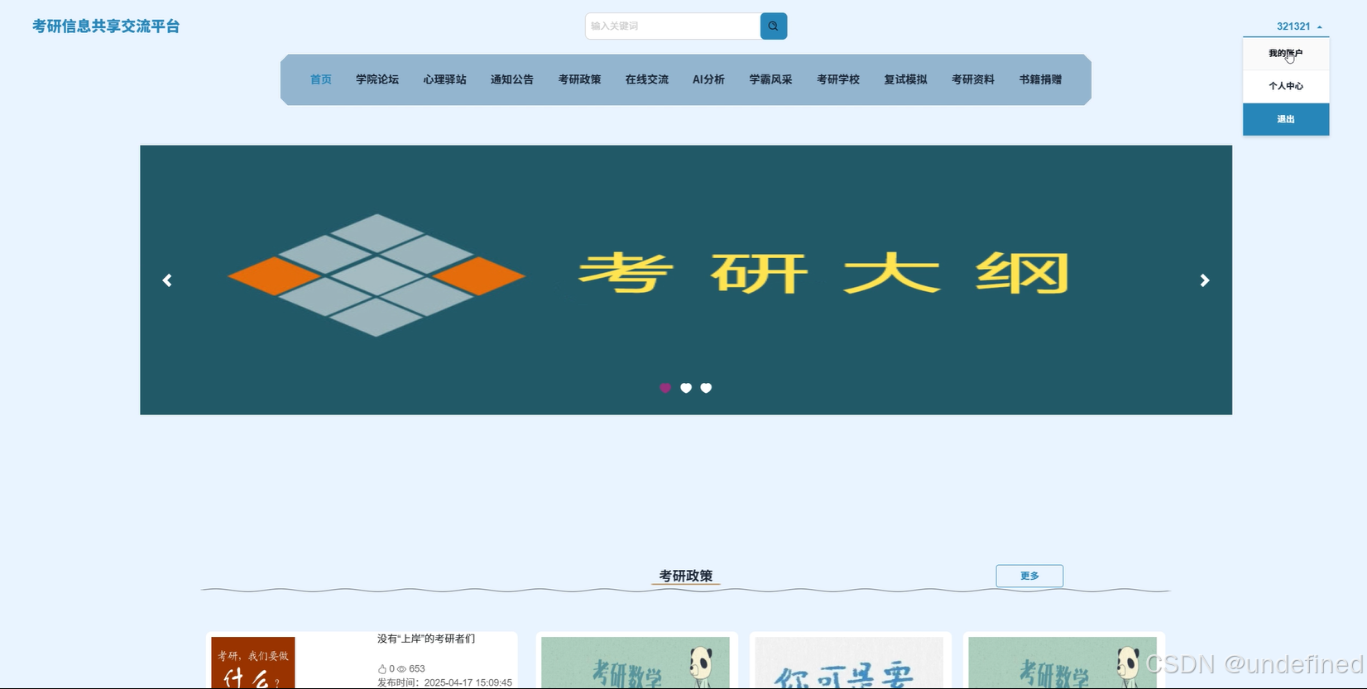This screenshot has width=1367, height=689.
Task: Click the 更多 button for 考研政策
Action: coord(1029,576)
